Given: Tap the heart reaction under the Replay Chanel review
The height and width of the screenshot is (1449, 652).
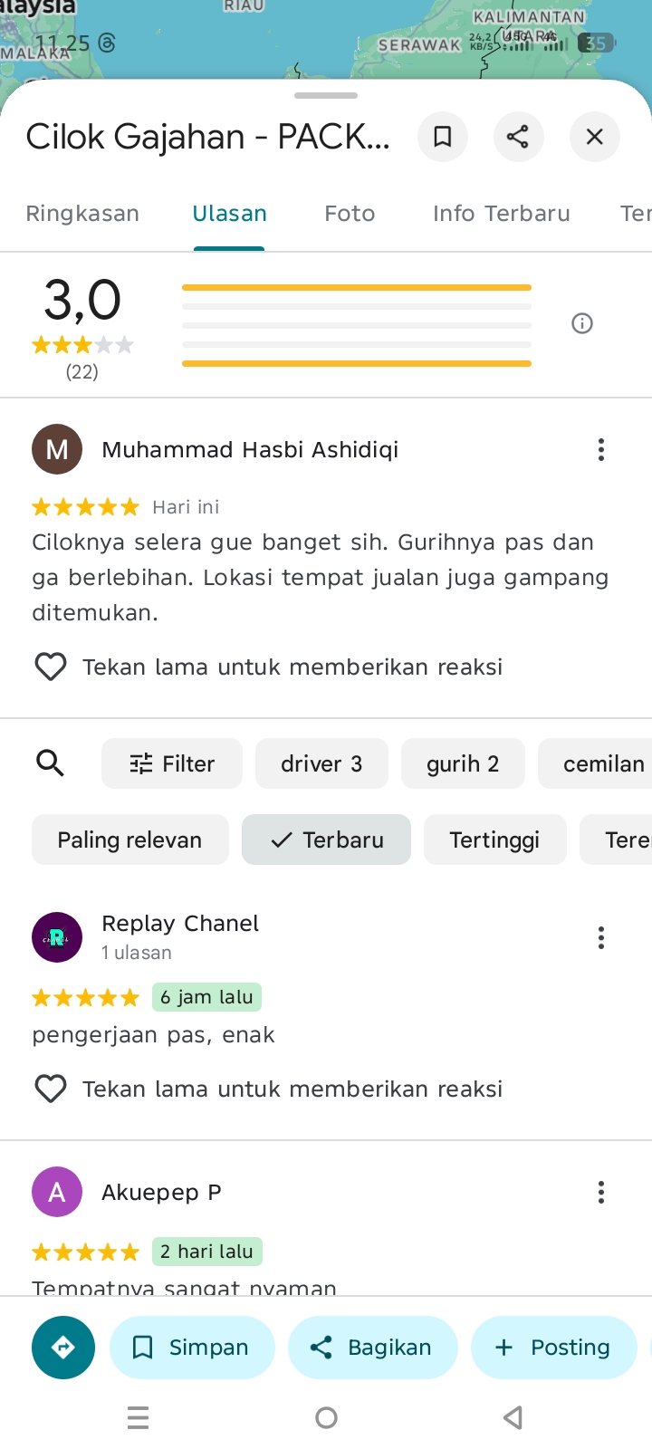Looking at the screenshot, I should point(51,1089).
